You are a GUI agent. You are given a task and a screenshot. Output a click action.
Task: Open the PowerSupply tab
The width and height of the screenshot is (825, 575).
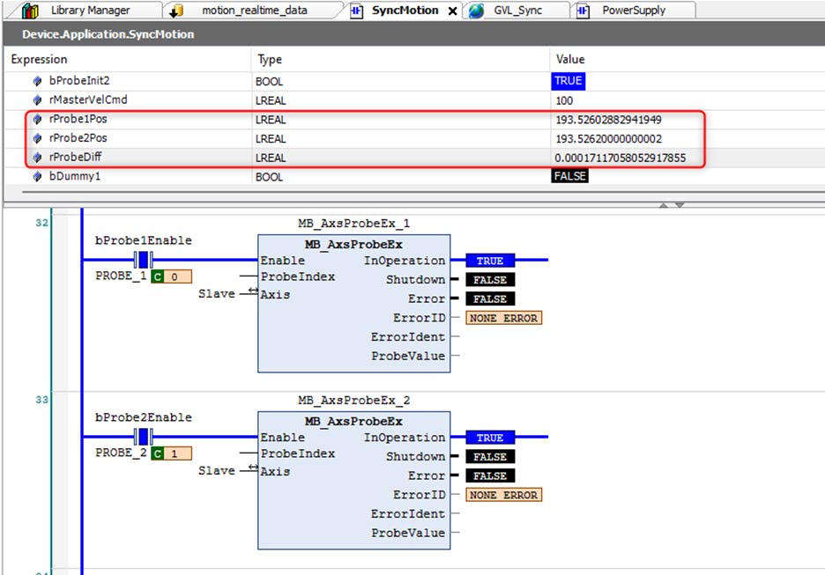634,11
